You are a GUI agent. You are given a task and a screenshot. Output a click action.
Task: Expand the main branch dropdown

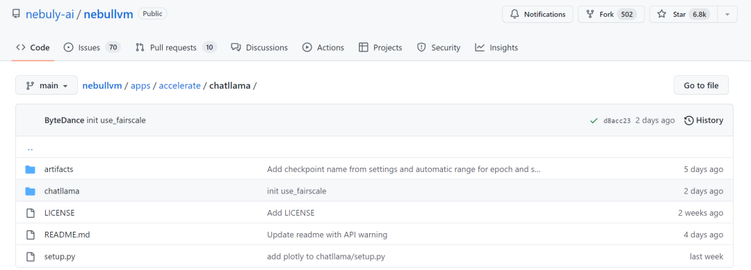tap(47, 86)
